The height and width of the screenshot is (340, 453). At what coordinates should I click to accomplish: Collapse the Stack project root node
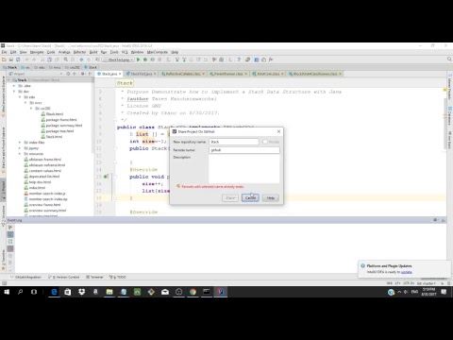coord(8,80)
